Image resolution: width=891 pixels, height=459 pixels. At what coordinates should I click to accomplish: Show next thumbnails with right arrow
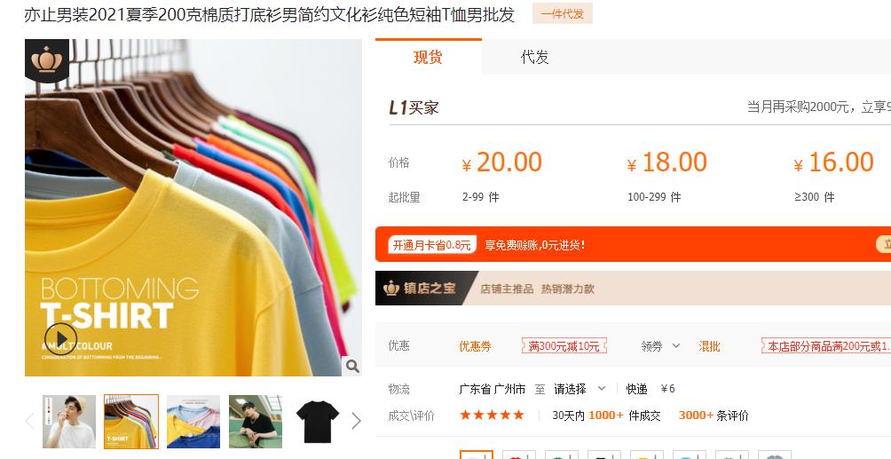click(356, 421)
